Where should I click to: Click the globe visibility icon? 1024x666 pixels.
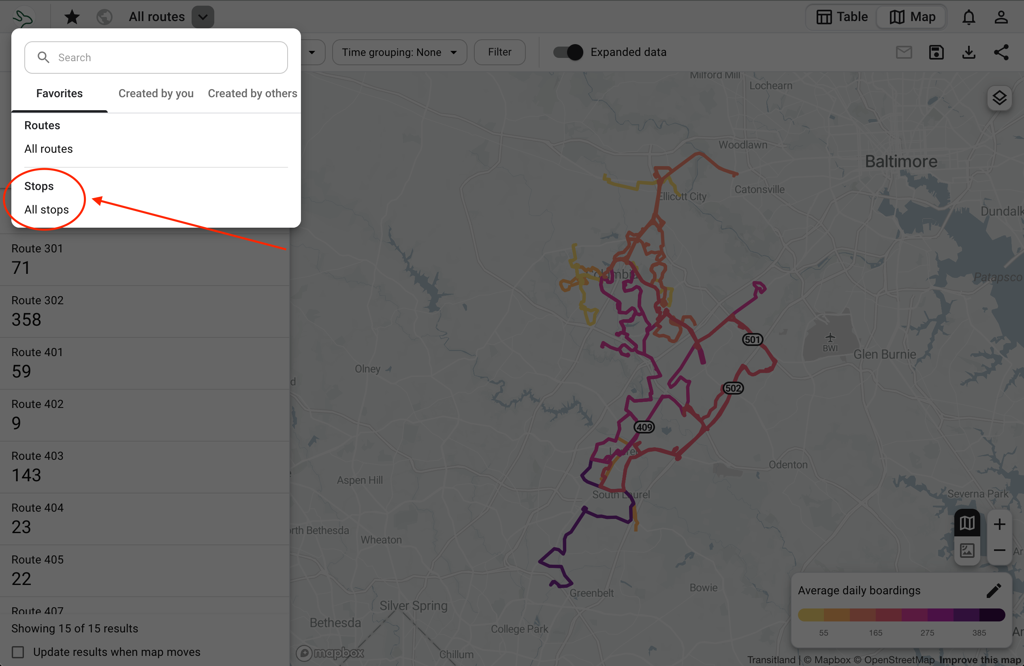coord(105,17)
